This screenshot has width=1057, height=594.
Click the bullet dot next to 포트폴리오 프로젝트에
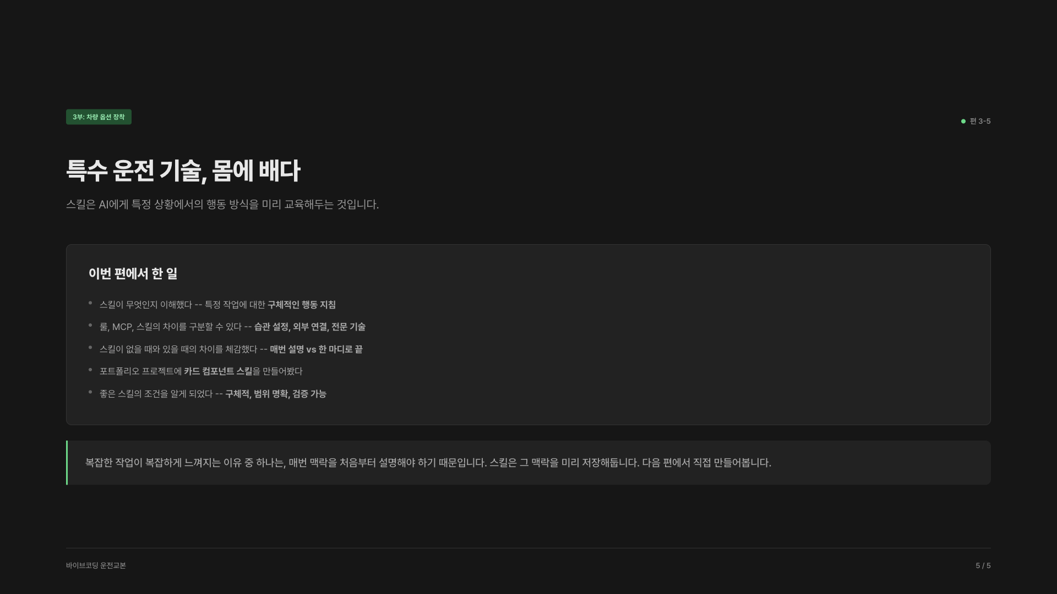[x=90, y=370]
